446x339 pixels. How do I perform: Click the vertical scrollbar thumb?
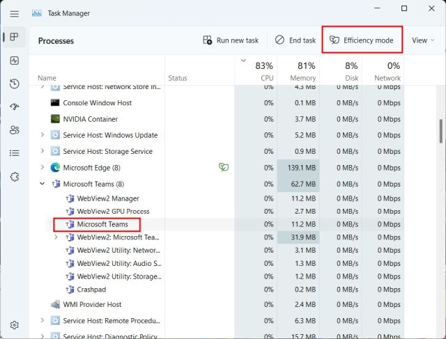pyautogui.click(x=441, y=131)
